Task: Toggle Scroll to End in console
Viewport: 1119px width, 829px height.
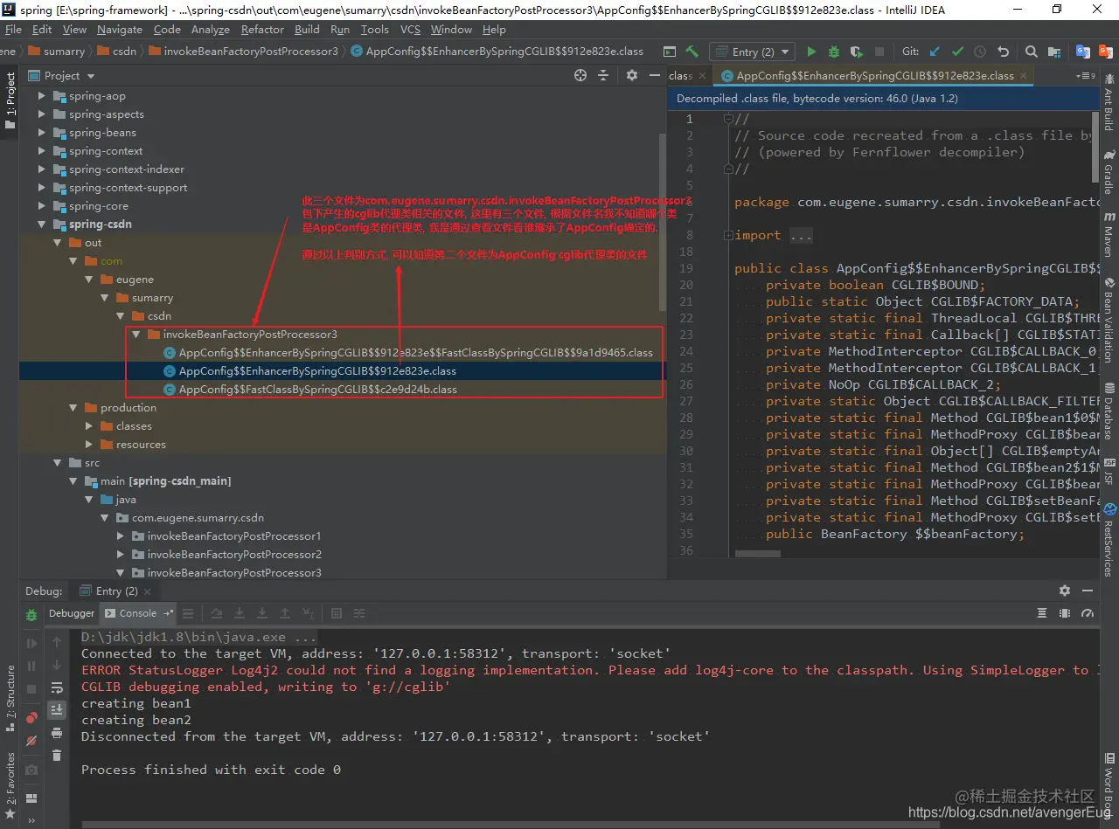Action: tap(57, 709)
